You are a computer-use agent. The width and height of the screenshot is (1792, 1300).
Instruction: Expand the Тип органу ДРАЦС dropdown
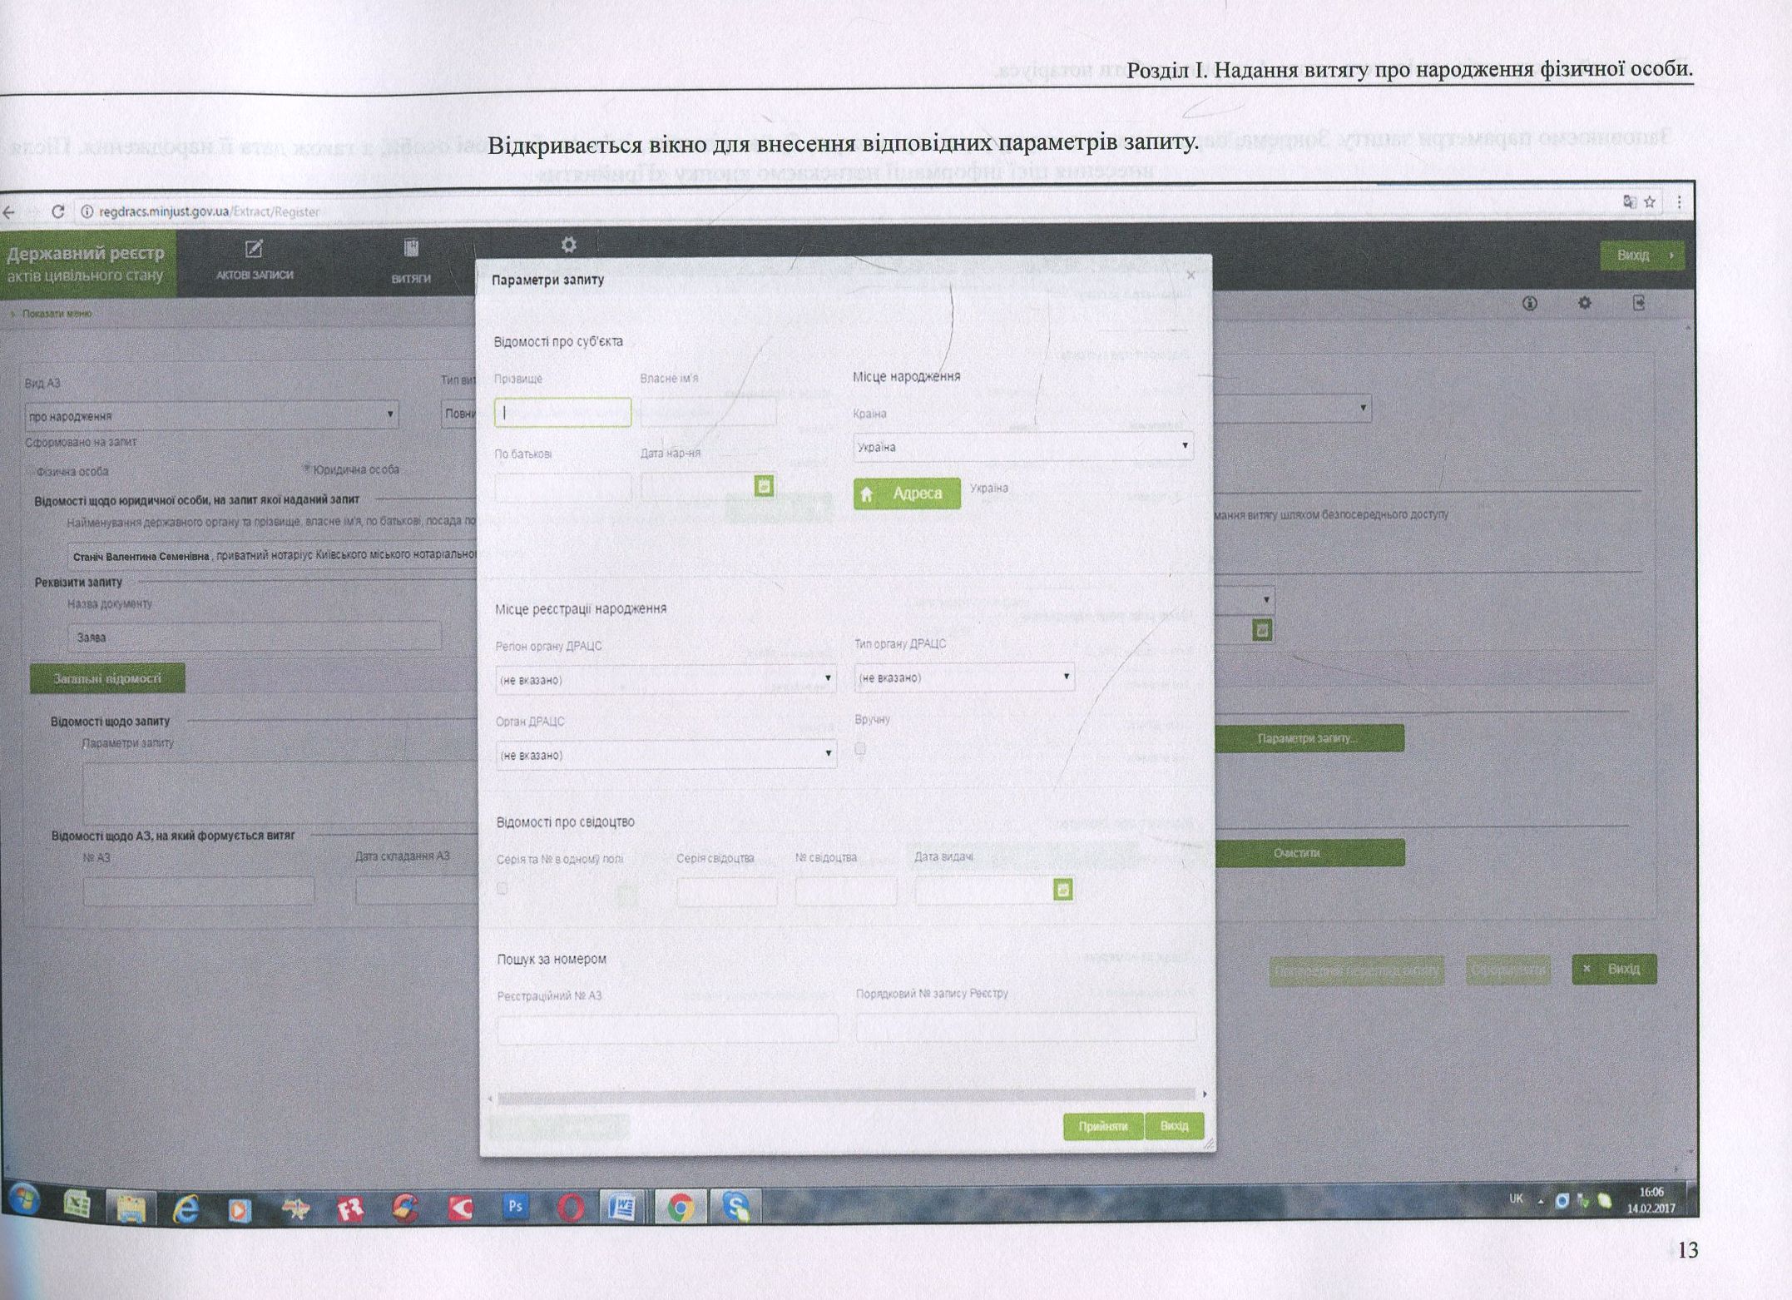point(965,677)
